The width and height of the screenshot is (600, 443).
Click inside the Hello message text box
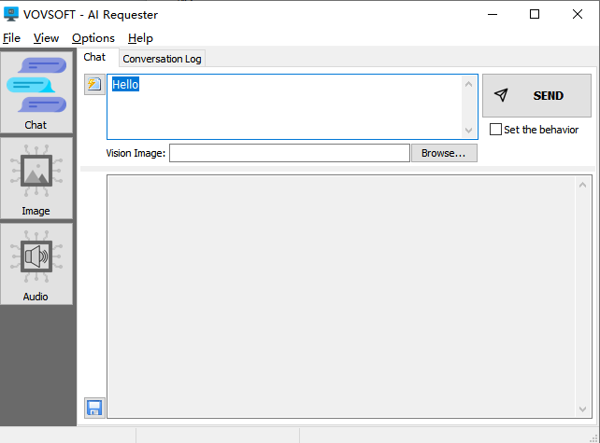[x=280, y=107]
